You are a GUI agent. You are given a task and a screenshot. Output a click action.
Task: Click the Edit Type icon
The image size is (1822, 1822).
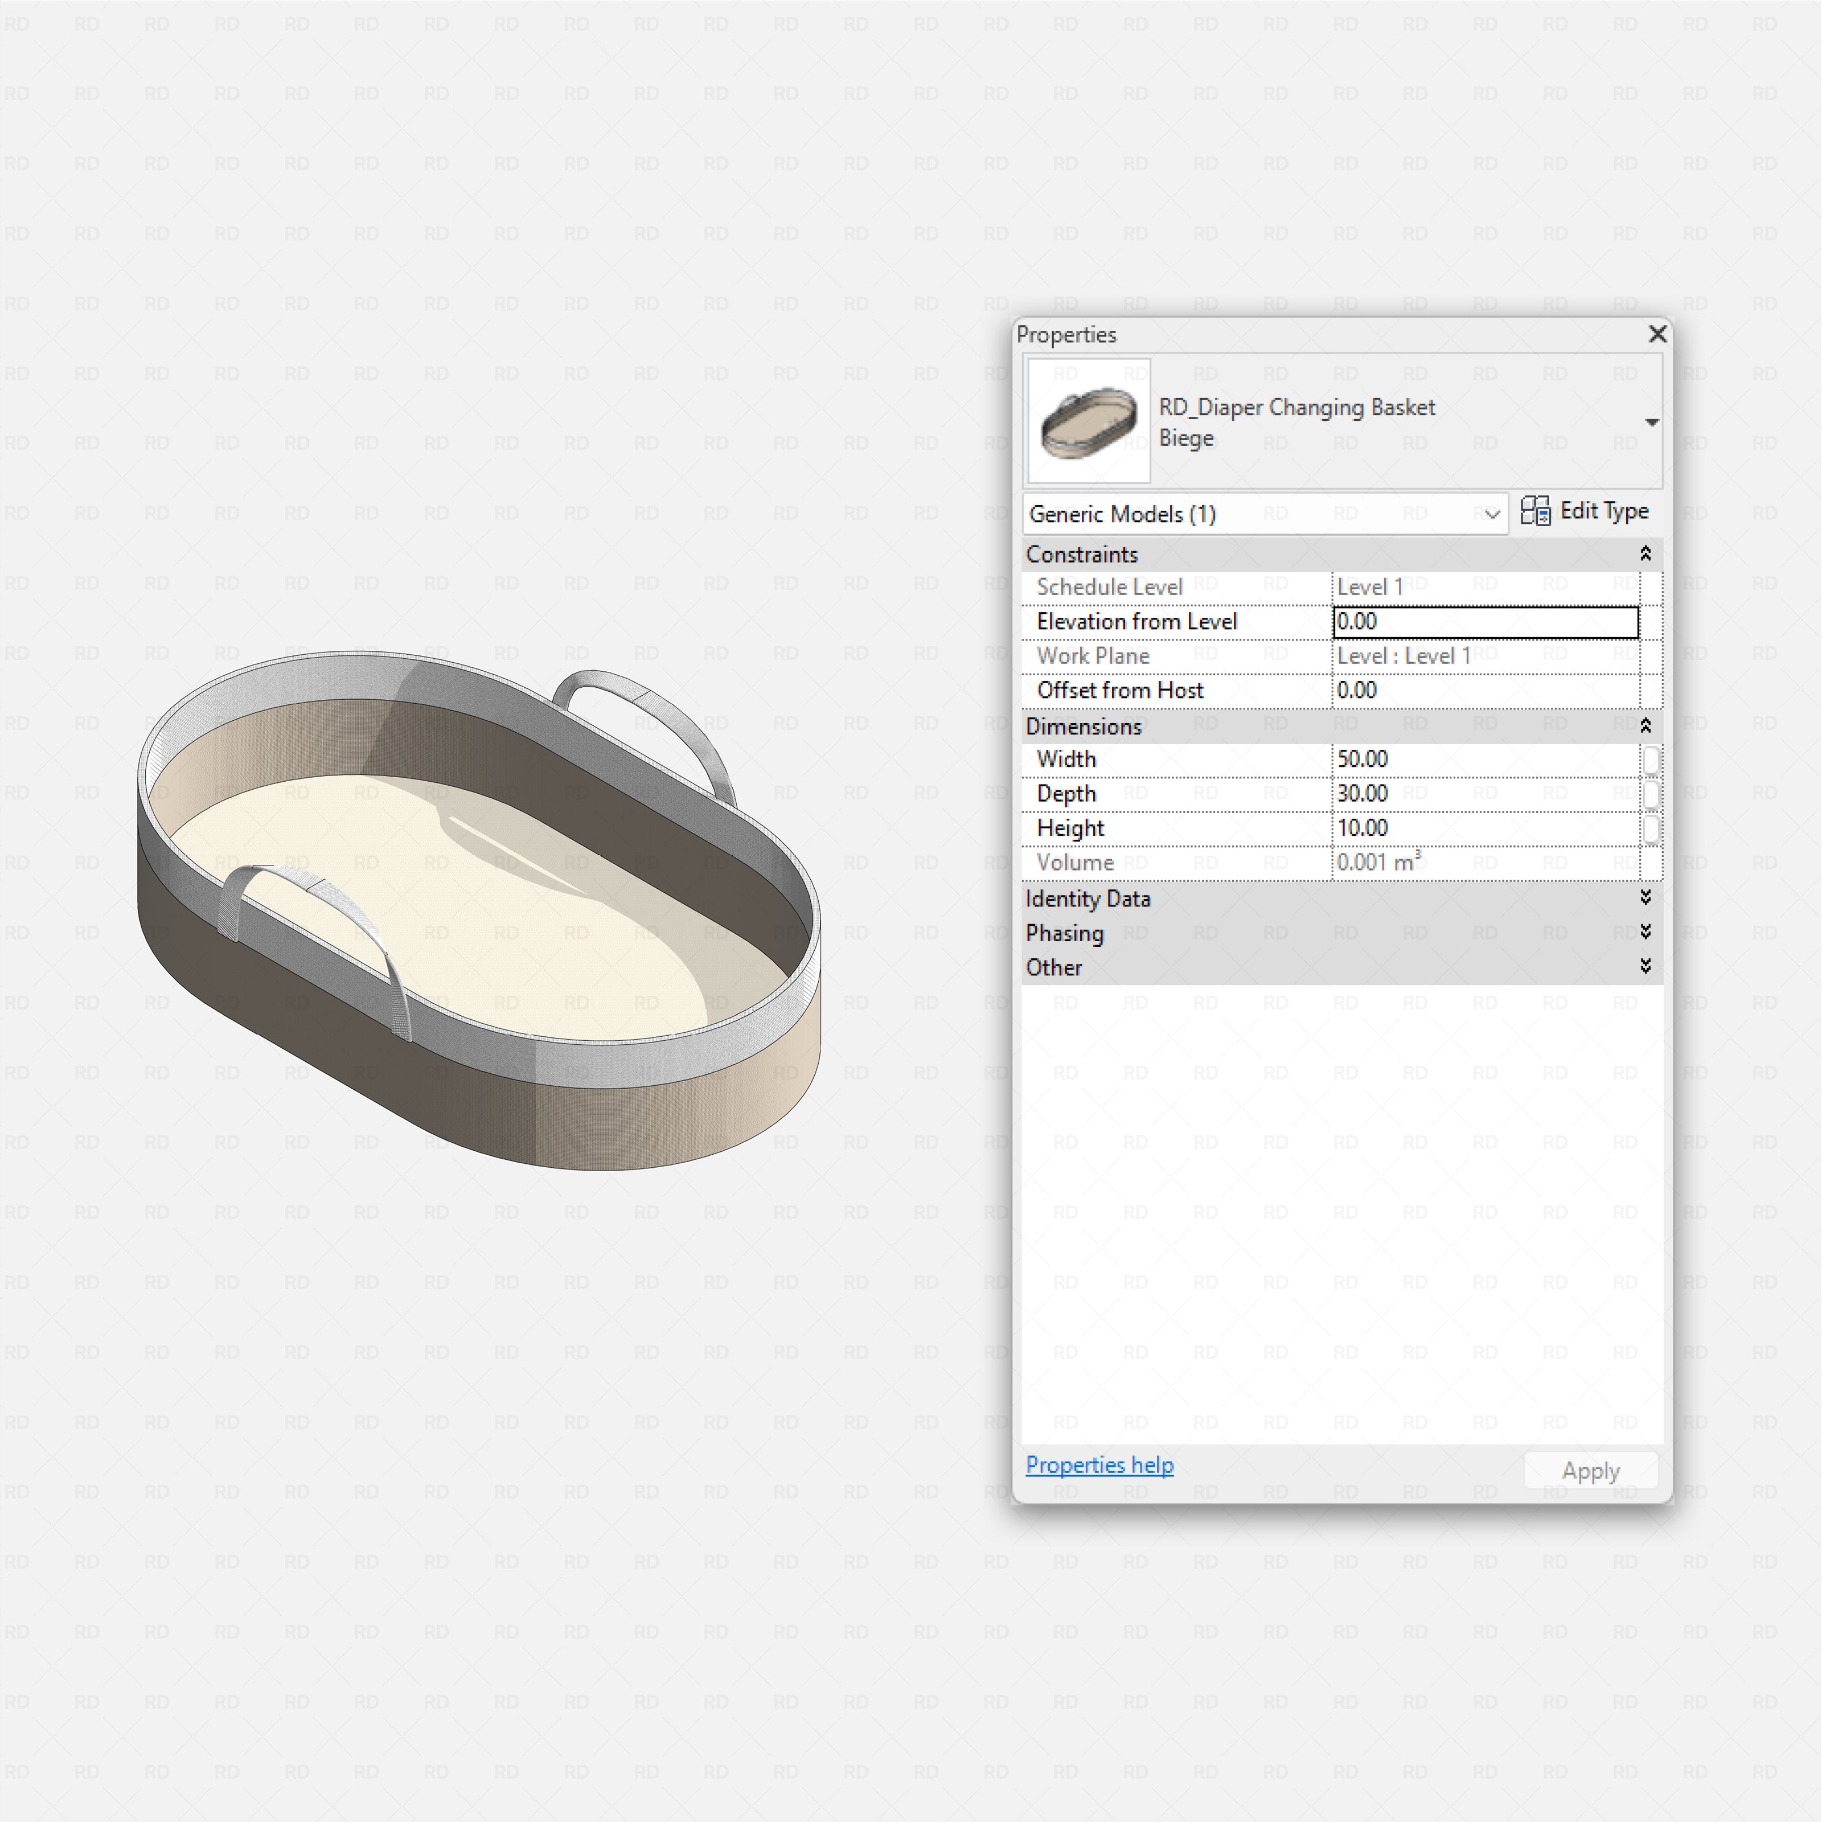pyautogui.click(x=1534, y=511)
